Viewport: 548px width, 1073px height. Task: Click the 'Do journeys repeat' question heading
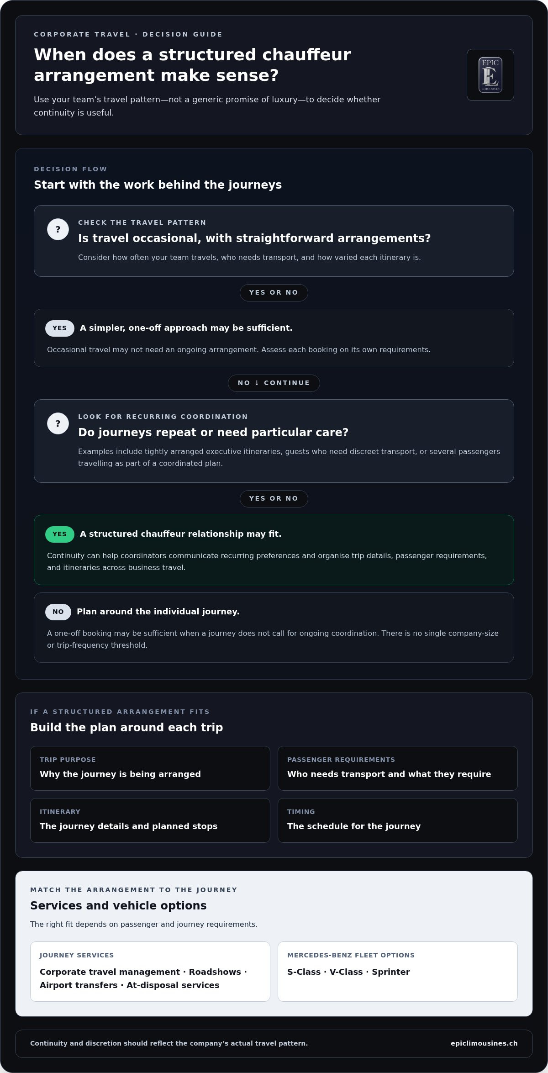[x=213, y=433]
